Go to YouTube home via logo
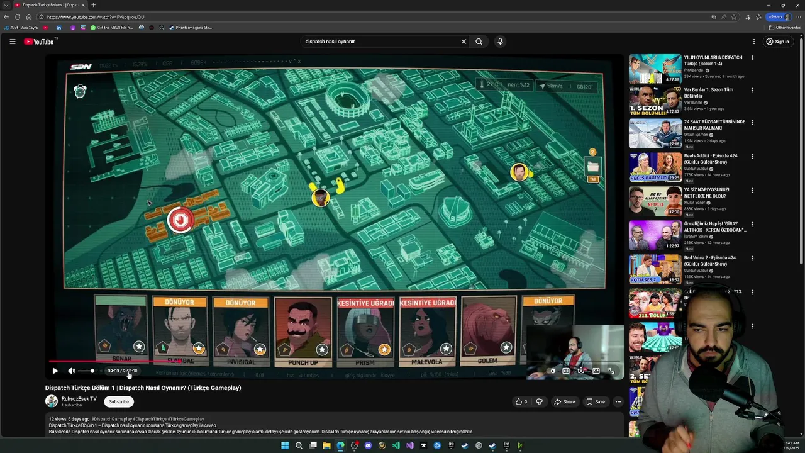The image size is (805, 453). pos(39,42)
